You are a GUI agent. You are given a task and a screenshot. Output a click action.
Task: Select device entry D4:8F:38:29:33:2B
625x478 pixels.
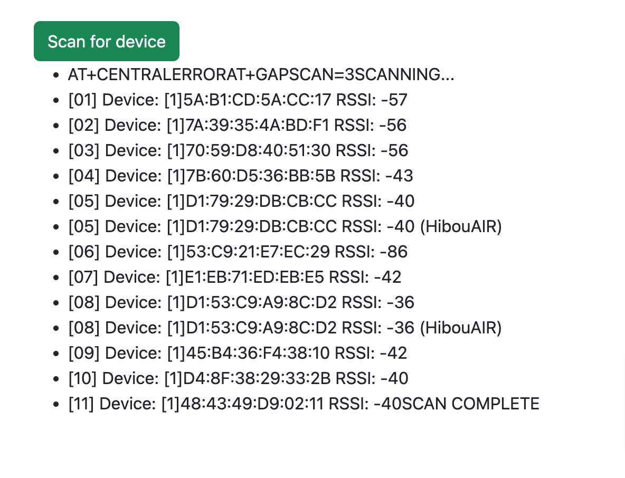point(238,378)
